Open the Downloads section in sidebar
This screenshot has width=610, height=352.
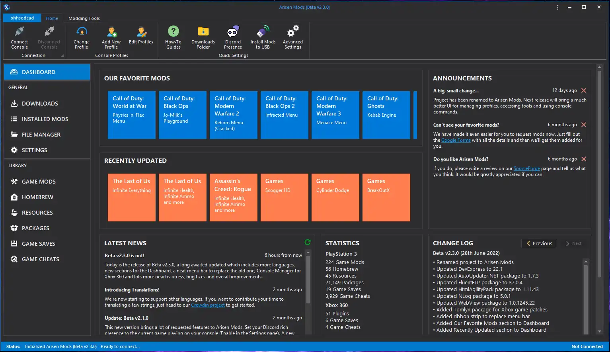point(47,104)
